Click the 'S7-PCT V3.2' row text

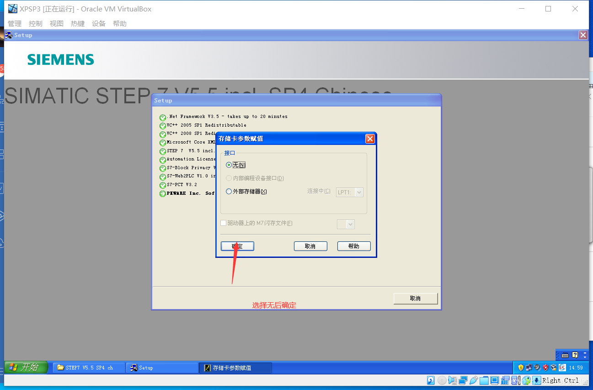click(182, 185)
